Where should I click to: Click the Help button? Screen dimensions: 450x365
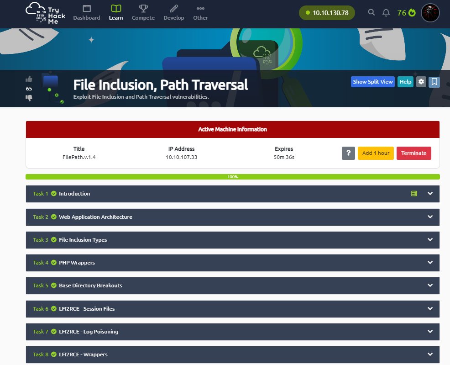(x=405, y=82)
